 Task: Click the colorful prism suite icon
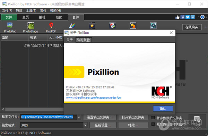[x=72, y=26]
